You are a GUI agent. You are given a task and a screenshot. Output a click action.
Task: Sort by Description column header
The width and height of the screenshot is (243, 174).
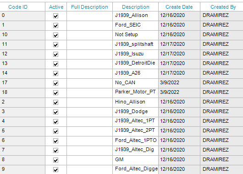[x=136, y=7]
